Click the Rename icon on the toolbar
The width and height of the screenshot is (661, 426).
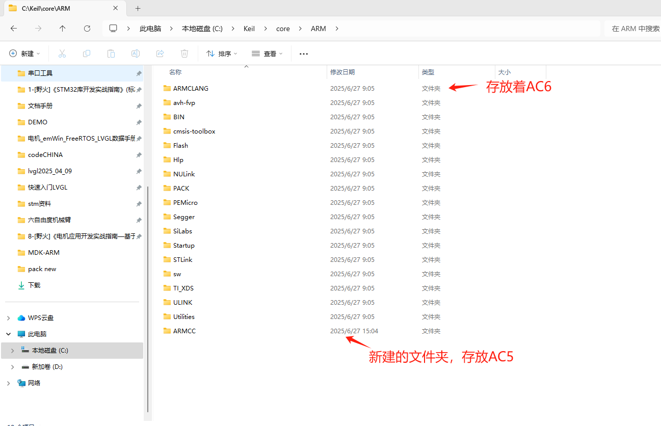(x=135, y=53)
